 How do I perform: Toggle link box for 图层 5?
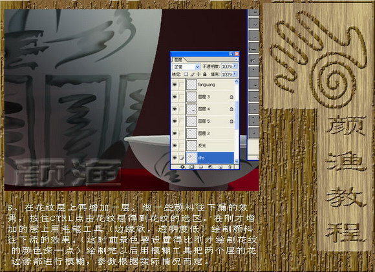point(182,121)
